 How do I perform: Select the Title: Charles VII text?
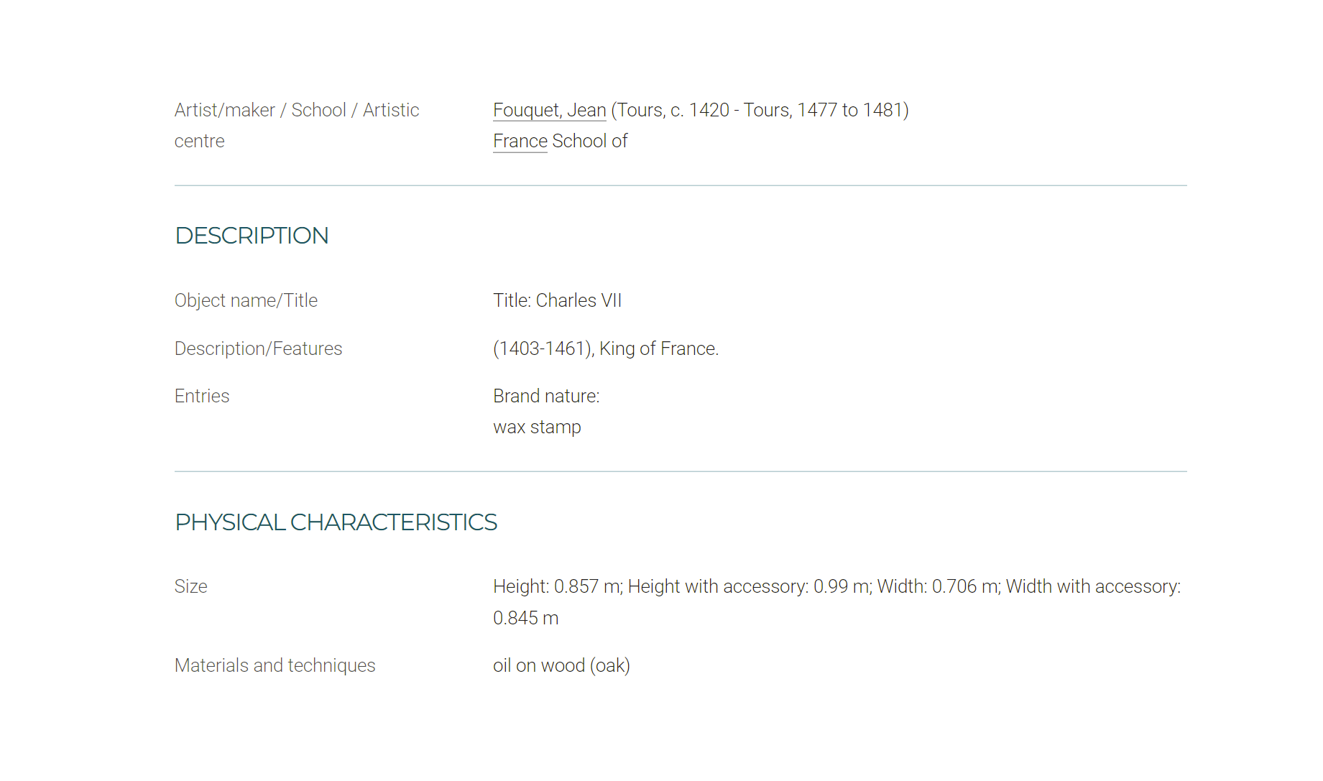click(x=557, y=300)
